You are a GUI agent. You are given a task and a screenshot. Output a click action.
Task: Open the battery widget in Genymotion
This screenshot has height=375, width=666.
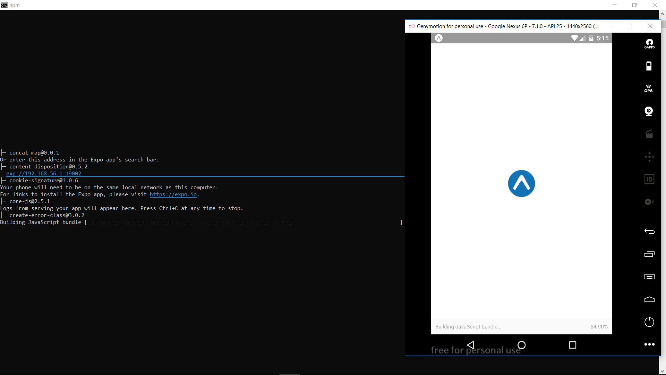649,66
